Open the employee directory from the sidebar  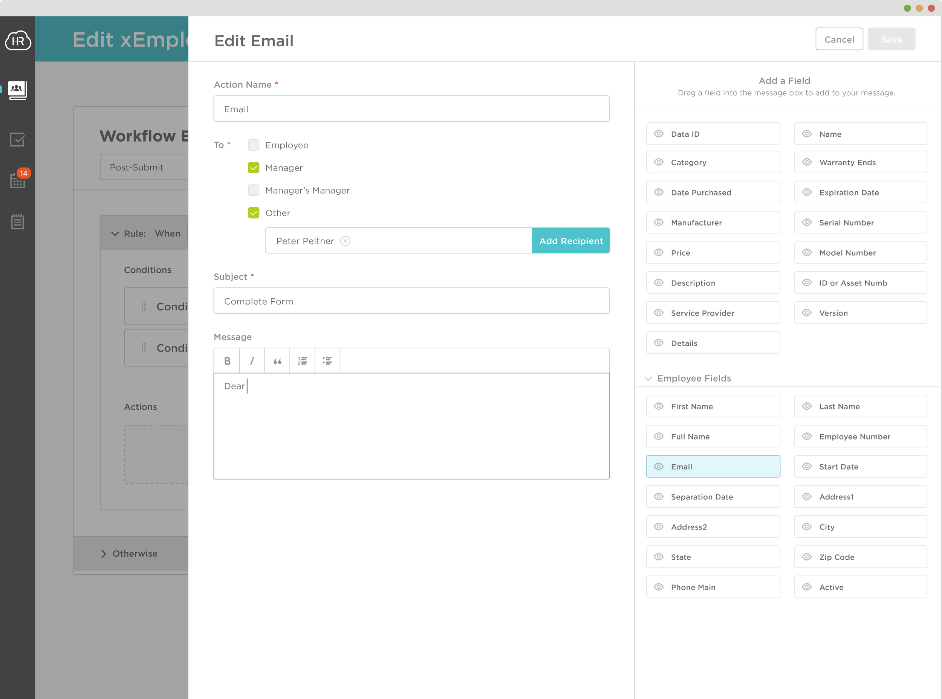tap(17, 90)
